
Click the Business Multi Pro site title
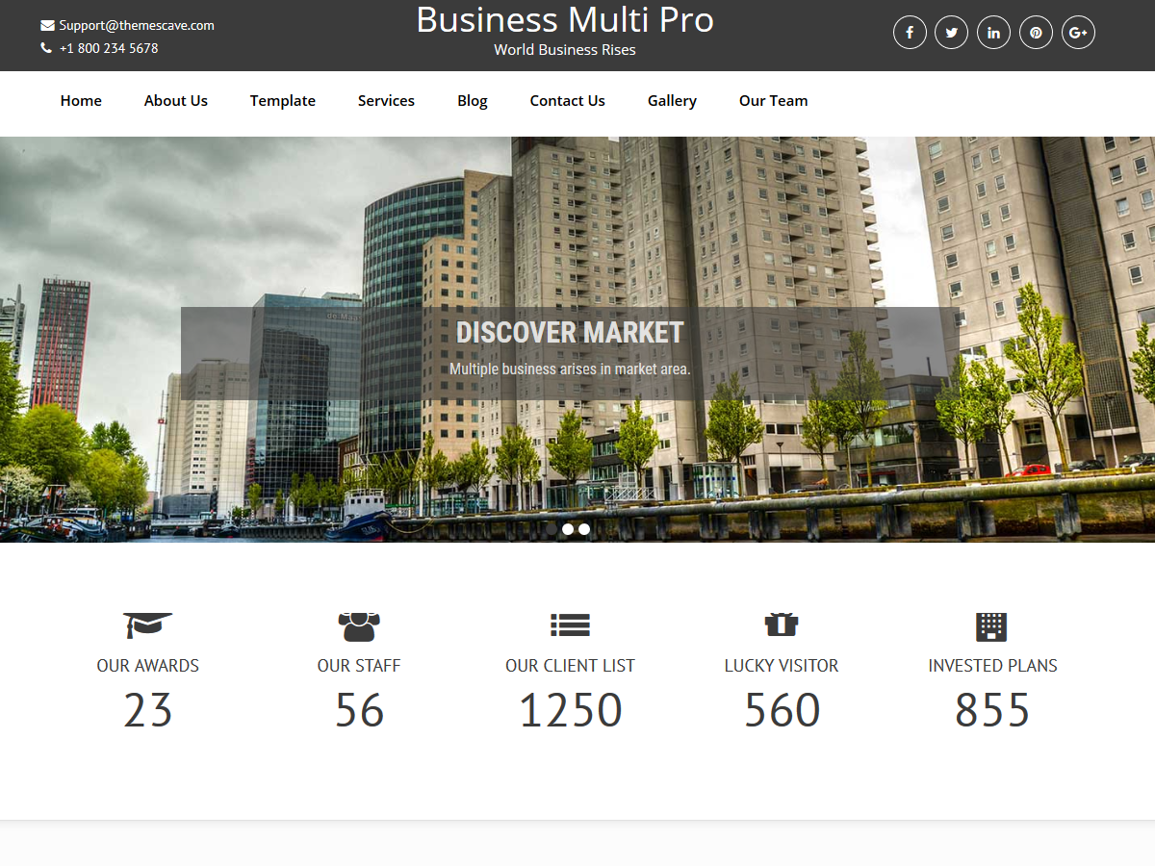(564, 19)
